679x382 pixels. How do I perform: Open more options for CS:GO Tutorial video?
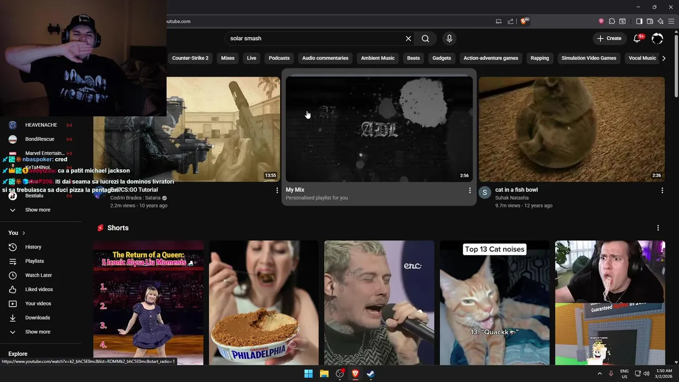[277, 190]
